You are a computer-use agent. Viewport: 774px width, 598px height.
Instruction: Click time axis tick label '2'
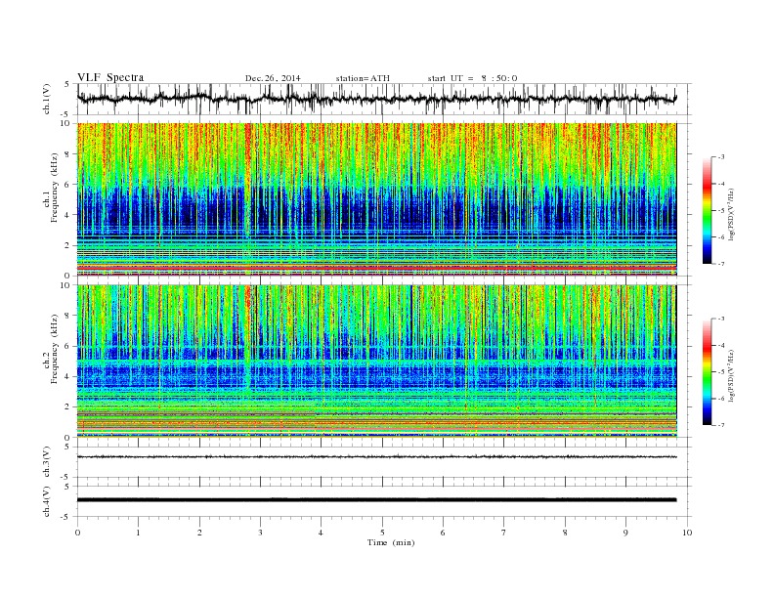[x=199, y=533]
